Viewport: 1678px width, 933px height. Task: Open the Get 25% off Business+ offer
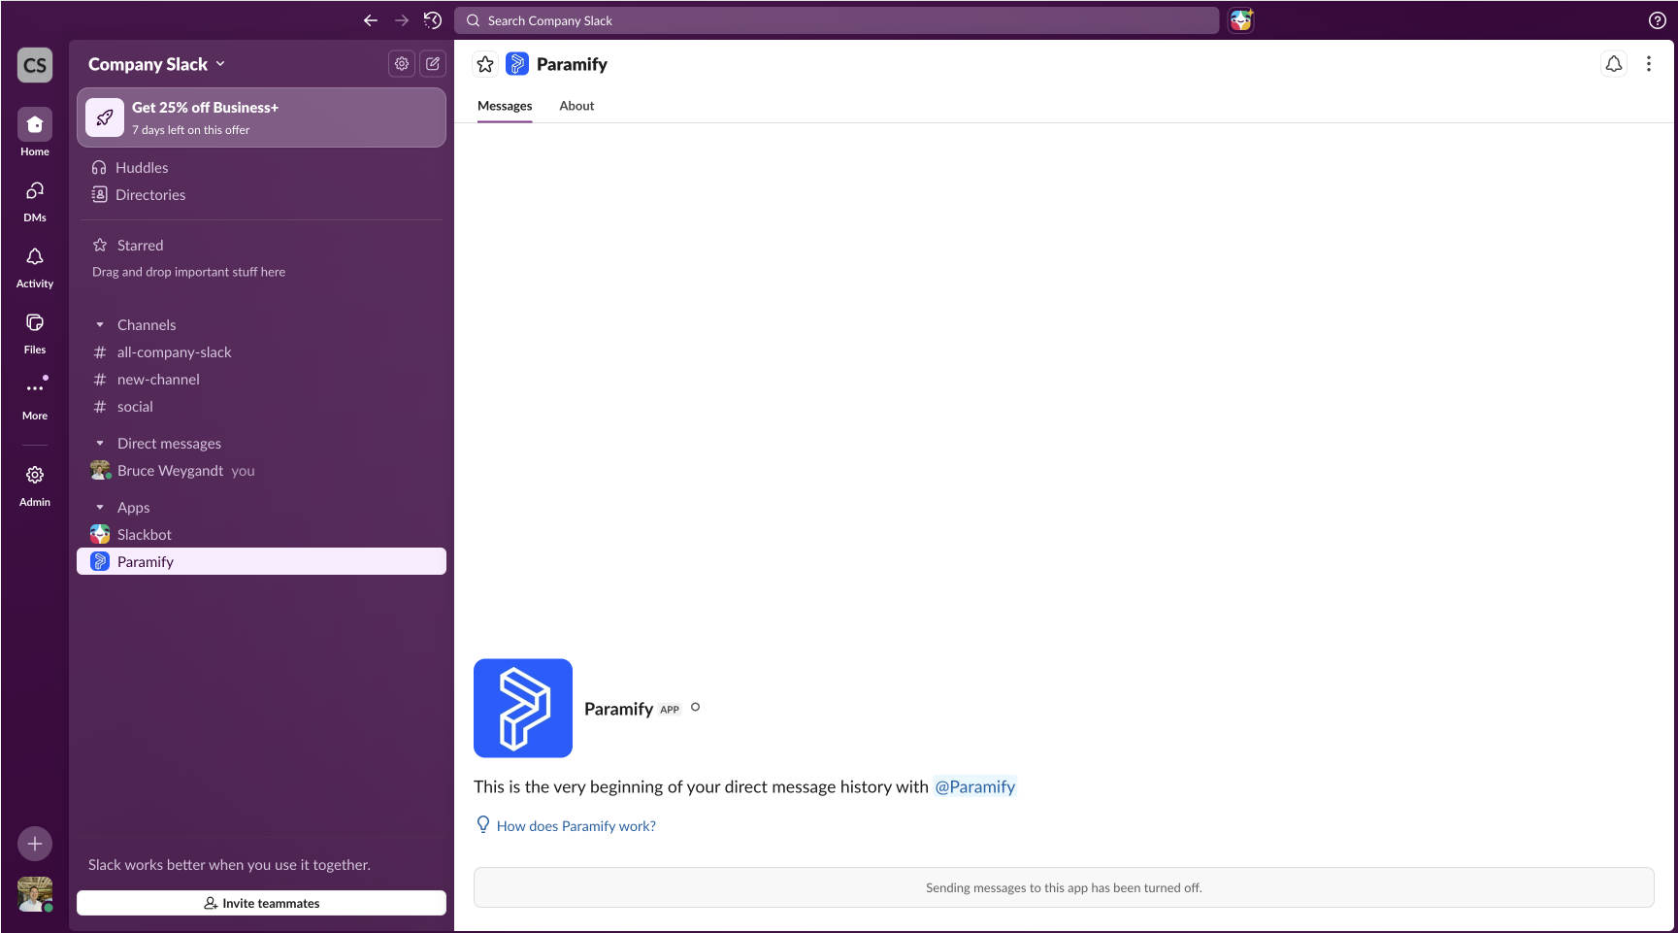tap(261, 117)
